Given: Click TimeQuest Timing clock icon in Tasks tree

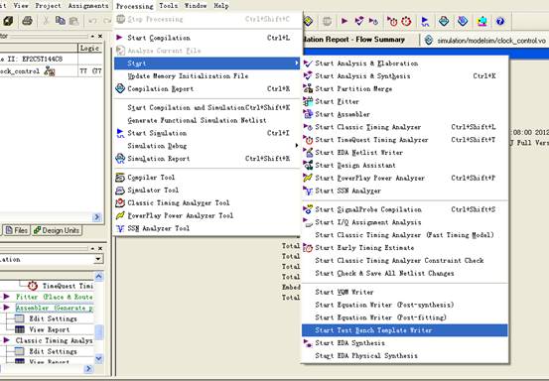Looking at the screenshot, I should pos(33,286).
